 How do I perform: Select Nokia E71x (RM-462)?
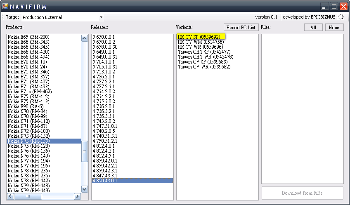click(x=30, y=92)
